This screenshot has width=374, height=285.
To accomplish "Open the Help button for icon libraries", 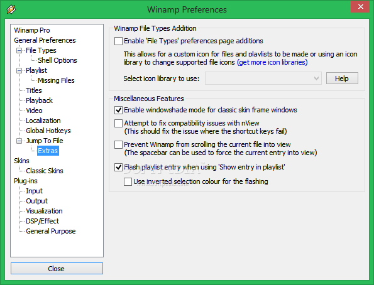I will 342,78.
